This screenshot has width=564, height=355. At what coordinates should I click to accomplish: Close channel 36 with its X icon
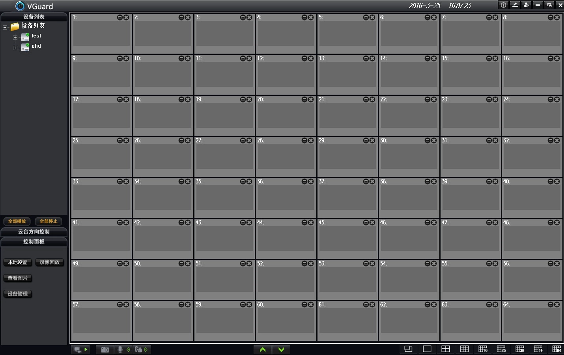(311, 181)
